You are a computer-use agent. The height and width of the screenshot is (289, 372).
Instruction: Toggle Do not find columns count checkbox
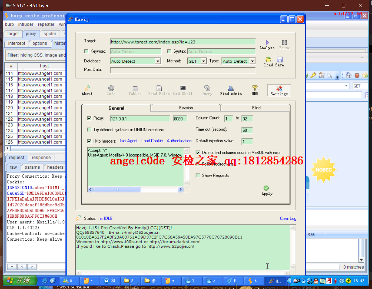click(x=198, y=153)
